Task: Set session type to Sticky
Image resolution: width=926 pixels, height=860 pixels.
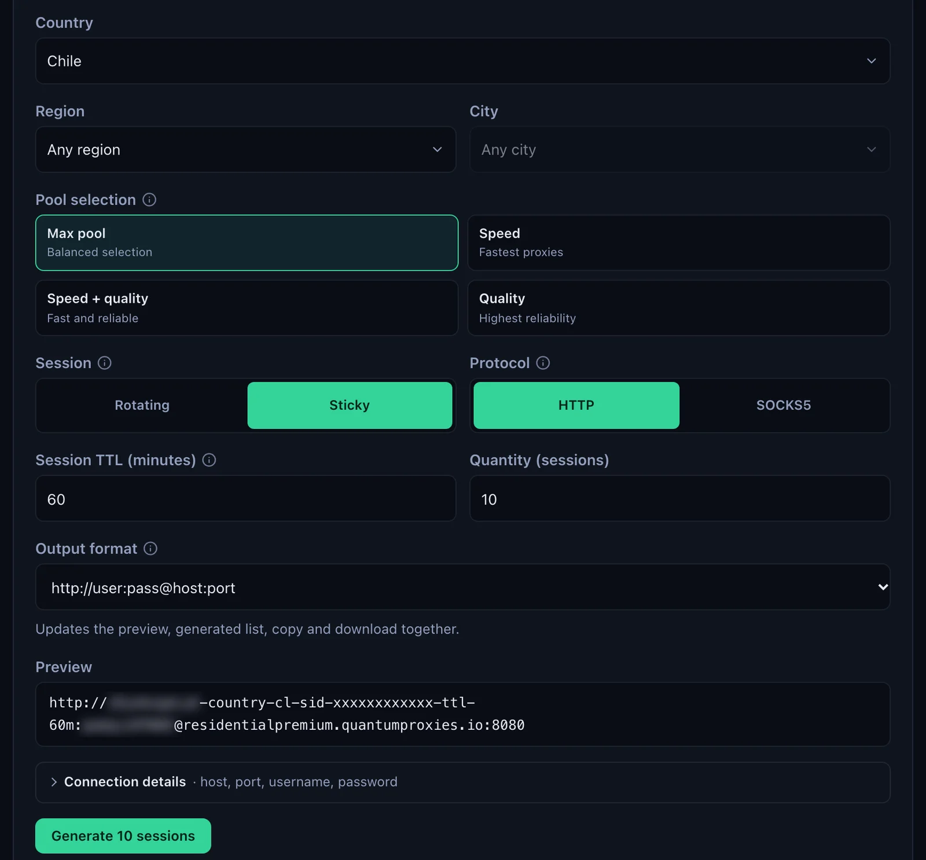Action: tap(350, 405)
